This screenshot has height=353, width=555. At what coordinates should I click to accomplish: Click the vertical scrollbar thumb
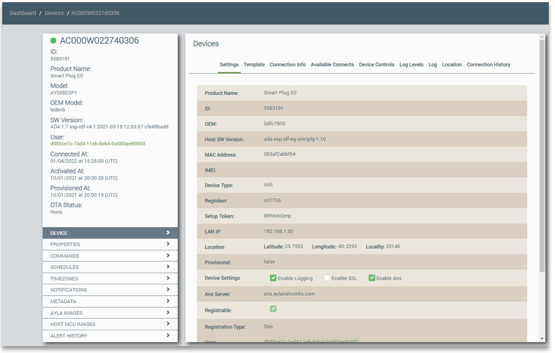[542, 156]
